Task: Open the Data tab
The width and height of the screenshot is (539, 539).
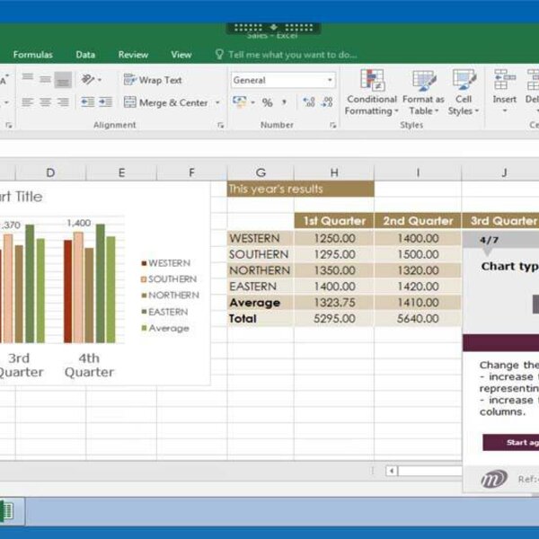Action: (x=85, y=55)
